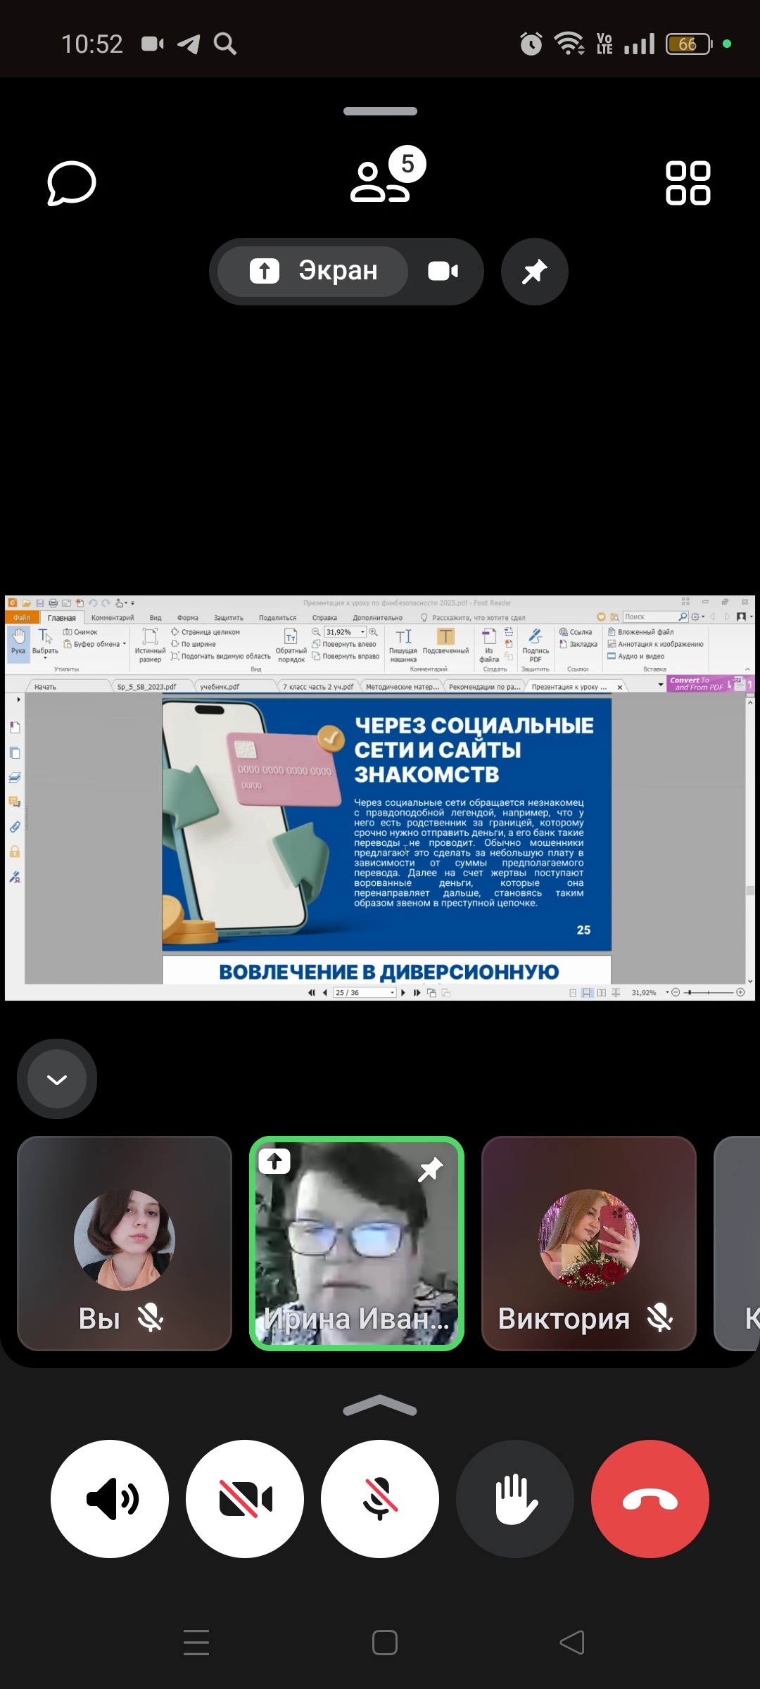Unmute your microphone
The height and width of the screenshot is (1689, 760).
click(x=380, y=1499)
